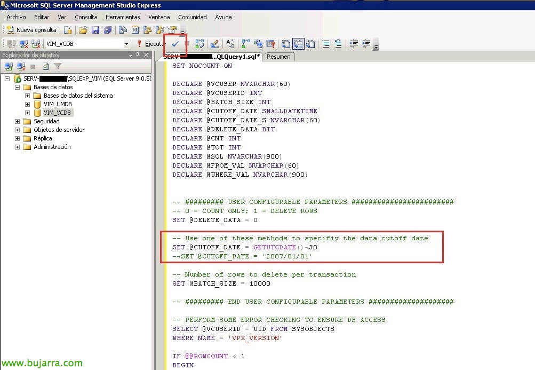Click the Object Explorer filter funnel icon

[58, 66]
